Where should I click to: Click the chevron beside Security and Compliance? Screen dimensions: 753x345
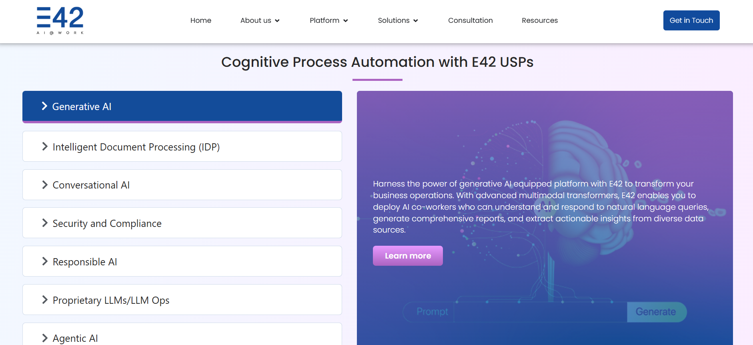(45, 223)
